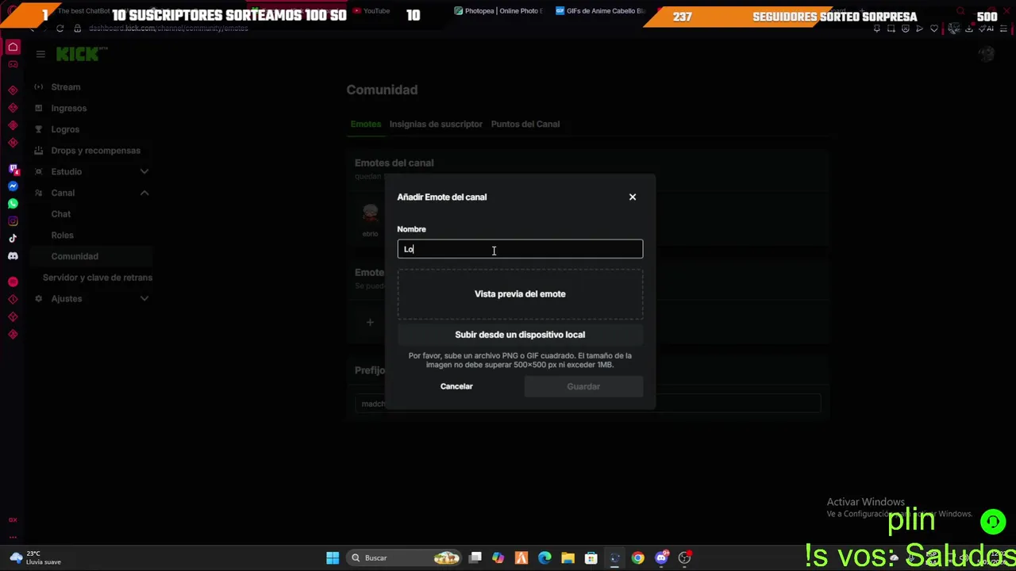The width and height of the screenshot is (1016, 571).
Task: Click the Stream icon in sidebar
Action: [x=38, y=87]
